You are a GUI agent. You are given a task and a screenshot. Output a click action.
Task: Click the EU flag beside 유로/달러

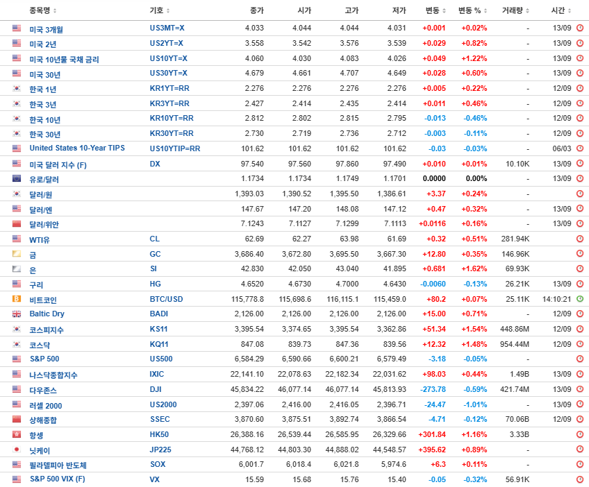[x=17, y=178]
